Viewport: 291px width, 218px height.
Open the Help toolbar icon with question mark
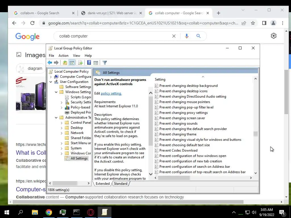tap(89, 63)
